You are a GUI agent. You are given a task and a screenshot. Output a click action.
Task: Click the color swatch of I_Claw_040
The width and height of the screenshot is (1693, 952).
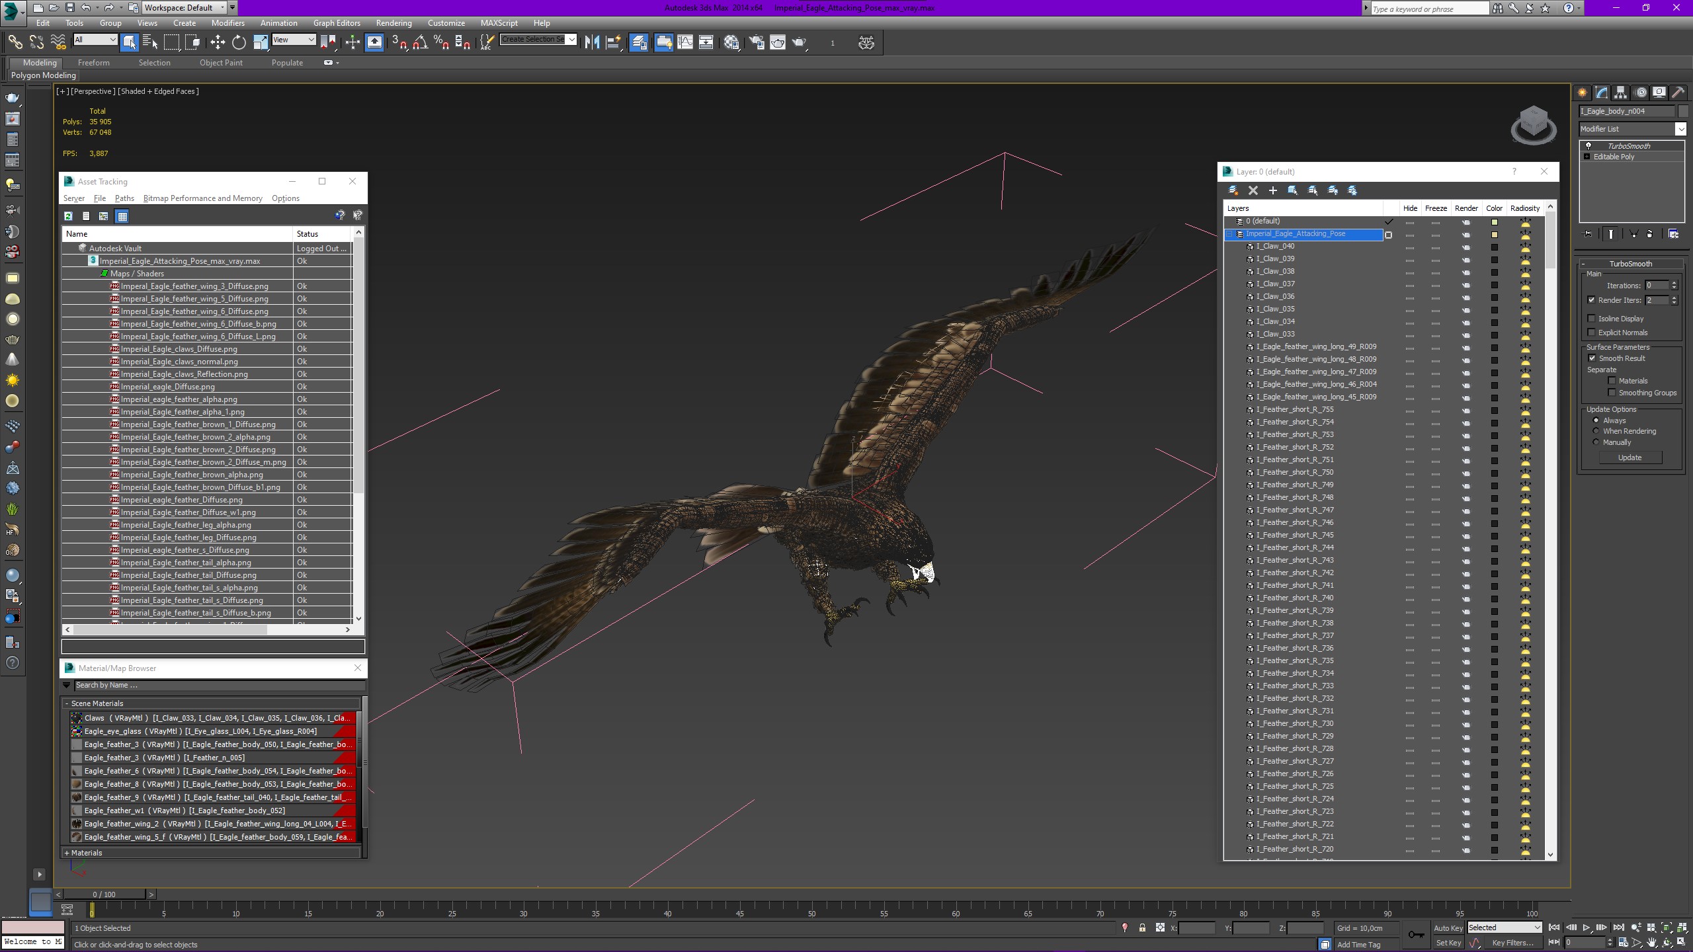(1494, 247)
